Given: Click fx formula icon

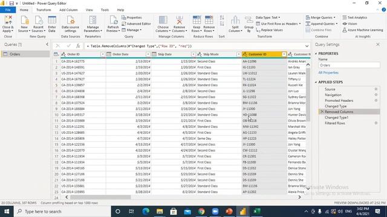Looking at the screenshot, I should click(78, 46).
